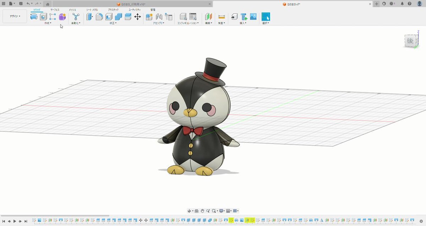Jump timeline to the end
Image resolution: width=426 pixels, height=226 pixels.
coord(26,221)
